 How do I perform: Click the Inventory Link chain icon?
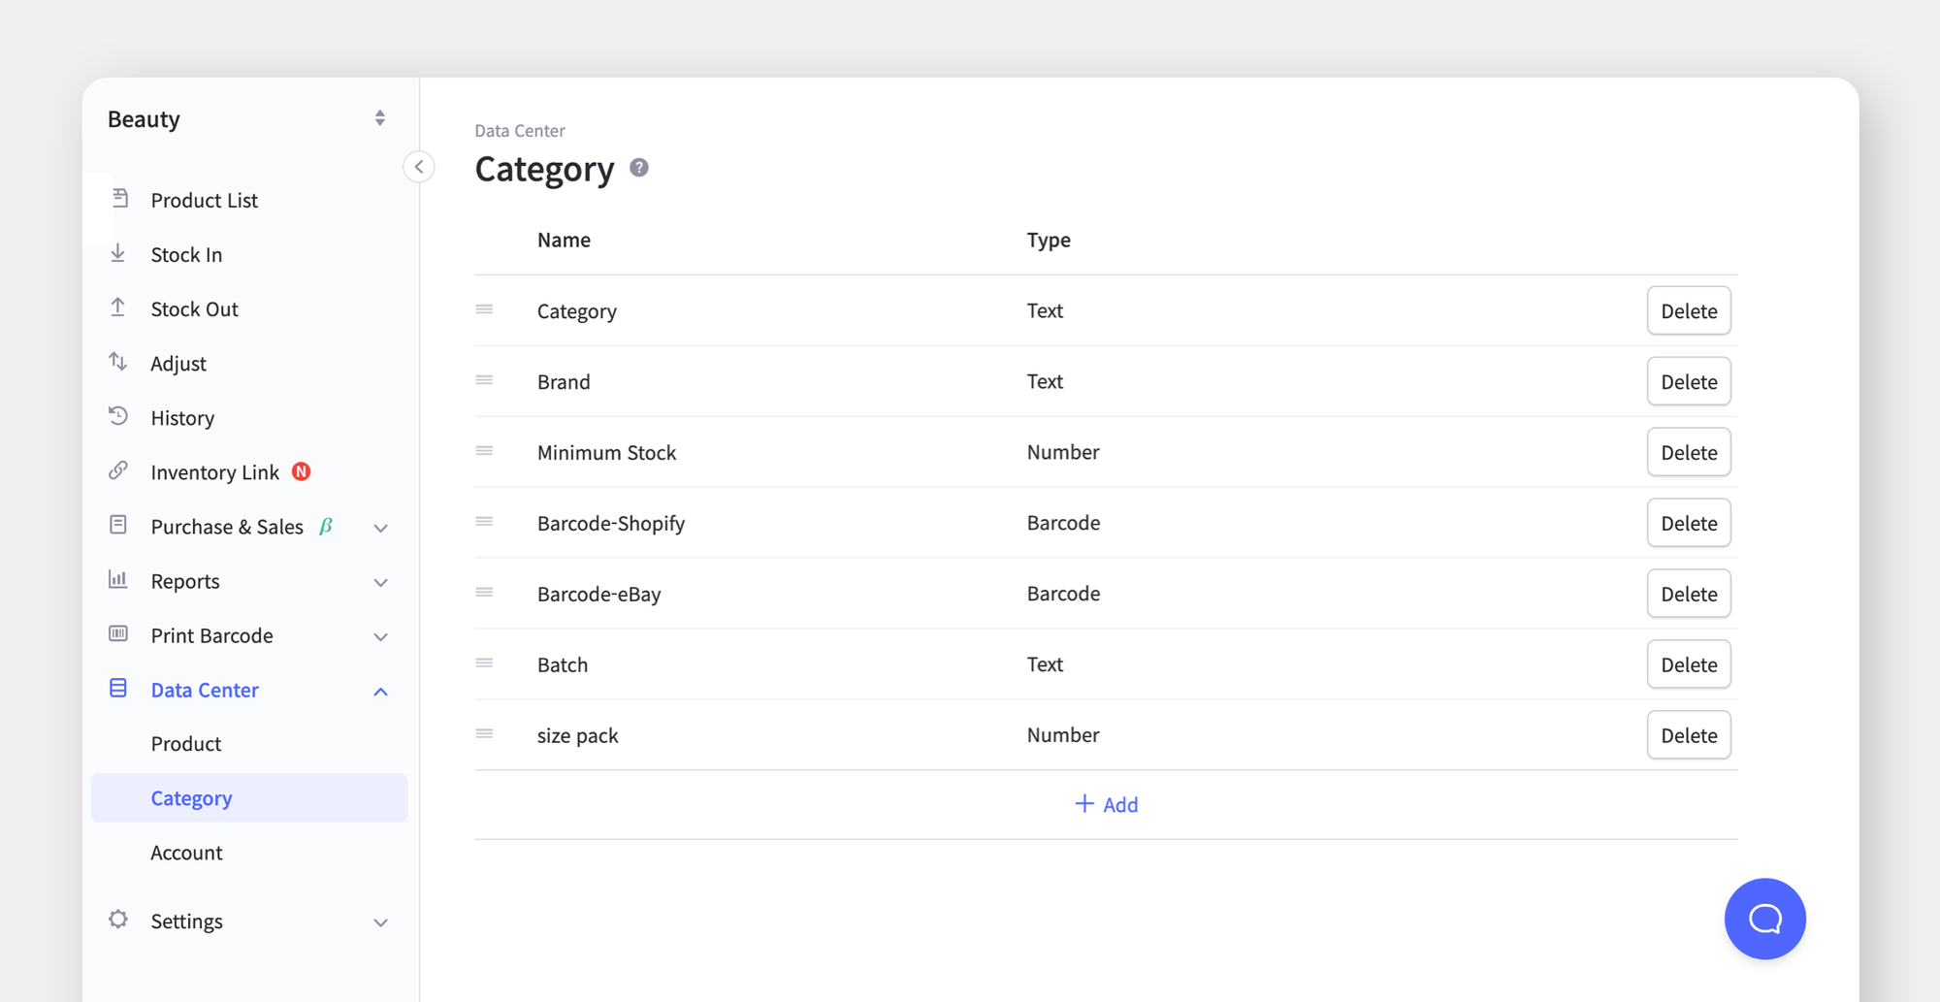click(118, 470)
